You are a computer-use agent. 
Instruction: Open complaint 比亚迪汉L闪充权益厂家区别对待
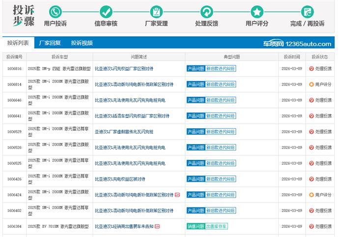[x=124, y=68]
